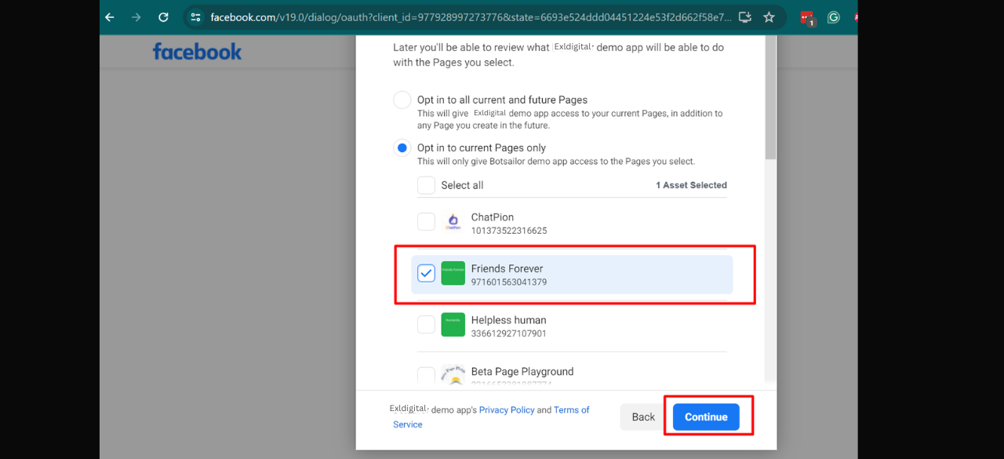Click the install app icon in address bar
1004x459 pixels.
[x=745, y=17]
